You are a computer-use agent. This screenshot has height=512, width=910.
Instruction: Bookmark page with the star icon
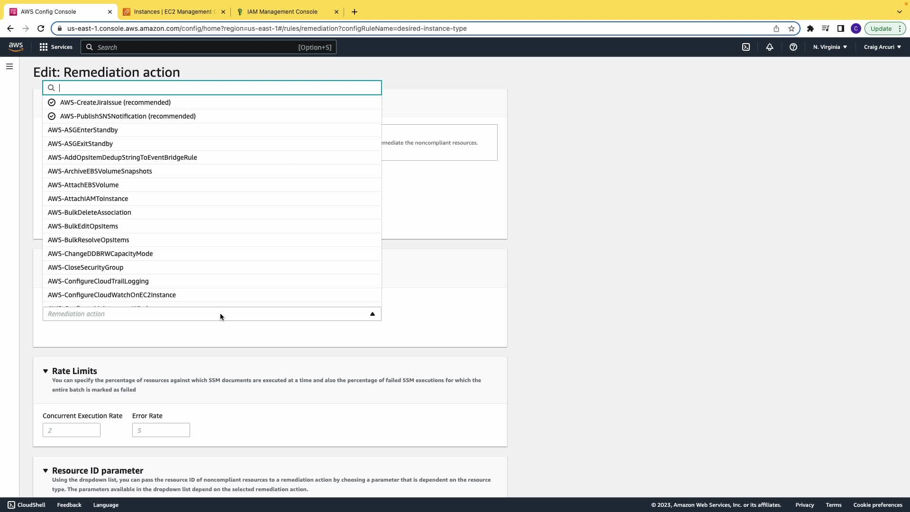click(792, 28)
